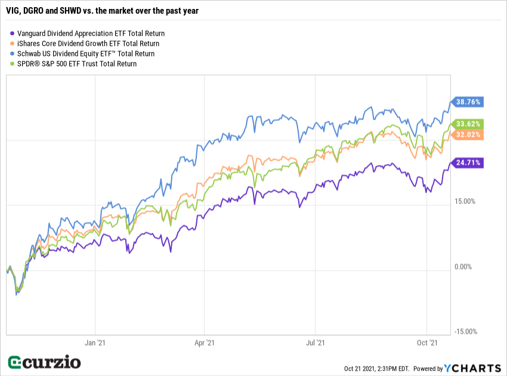The image size is (507, 376).
Task: Click the 32.02% orange value tag
Action: coord(468,134)
